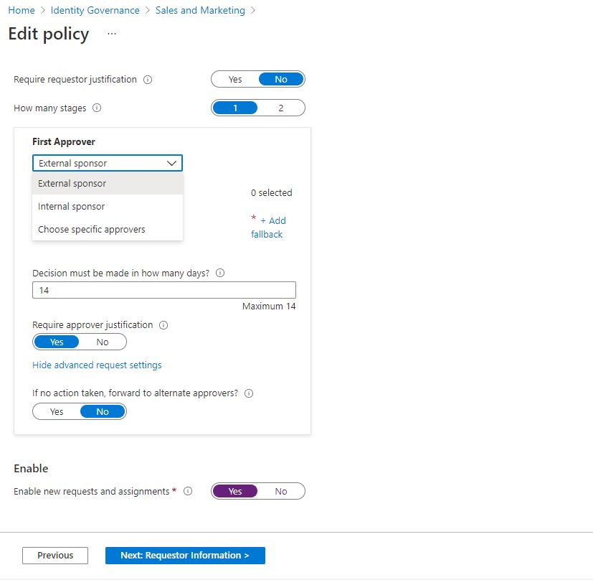Viewport: 593px width, 580px height.
Task: Set Require requestor justification to Yes
Action: 235,80
